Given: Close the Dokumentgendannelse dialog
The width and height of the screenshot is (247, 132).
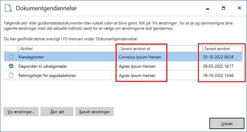Looking at the screenshot, I should tap(238, 8).
